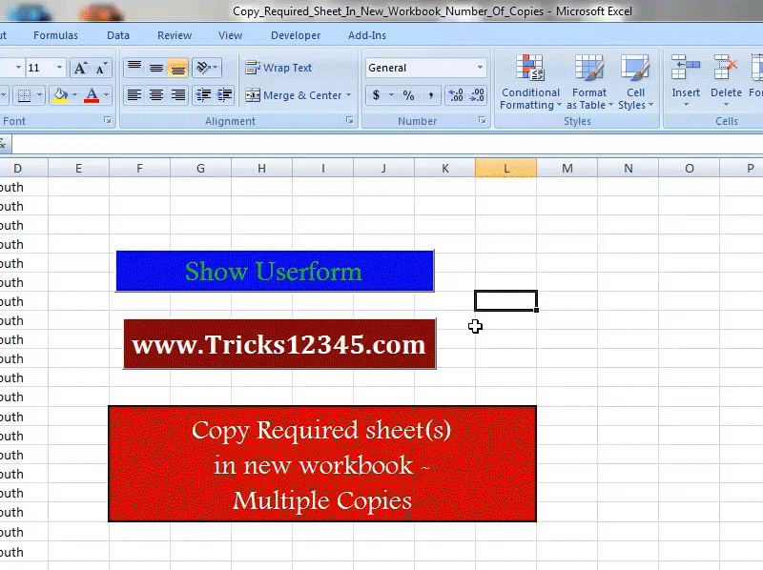
Task: Expand Merge & Center dropdown arrow
Action: pyautogui.click(x=349, y=95)
